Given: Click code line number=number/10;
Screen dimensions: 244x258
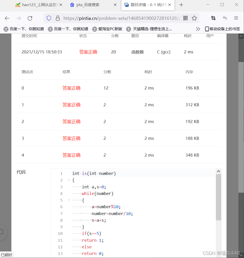Looking at the screenshot, I should coord(112,214).
